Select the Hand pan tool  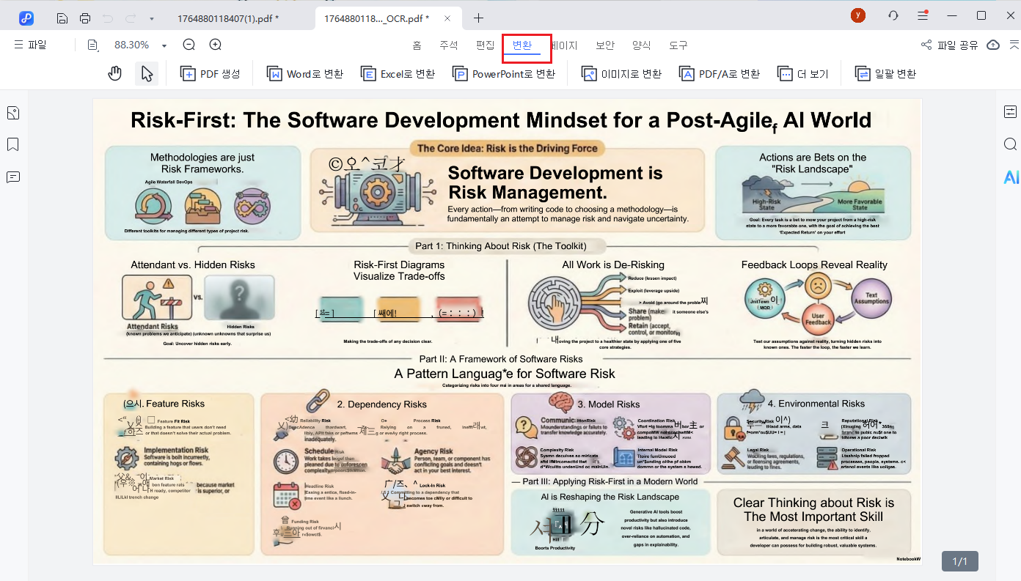click(114, 73)
